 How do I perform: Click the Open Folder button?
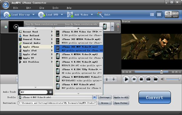(x=121, y=103)
